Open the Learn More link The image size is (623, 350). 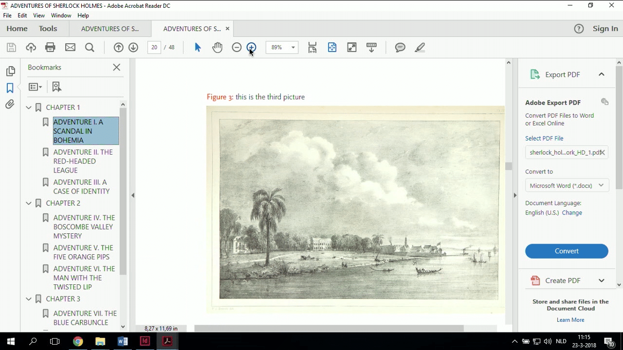570,320
